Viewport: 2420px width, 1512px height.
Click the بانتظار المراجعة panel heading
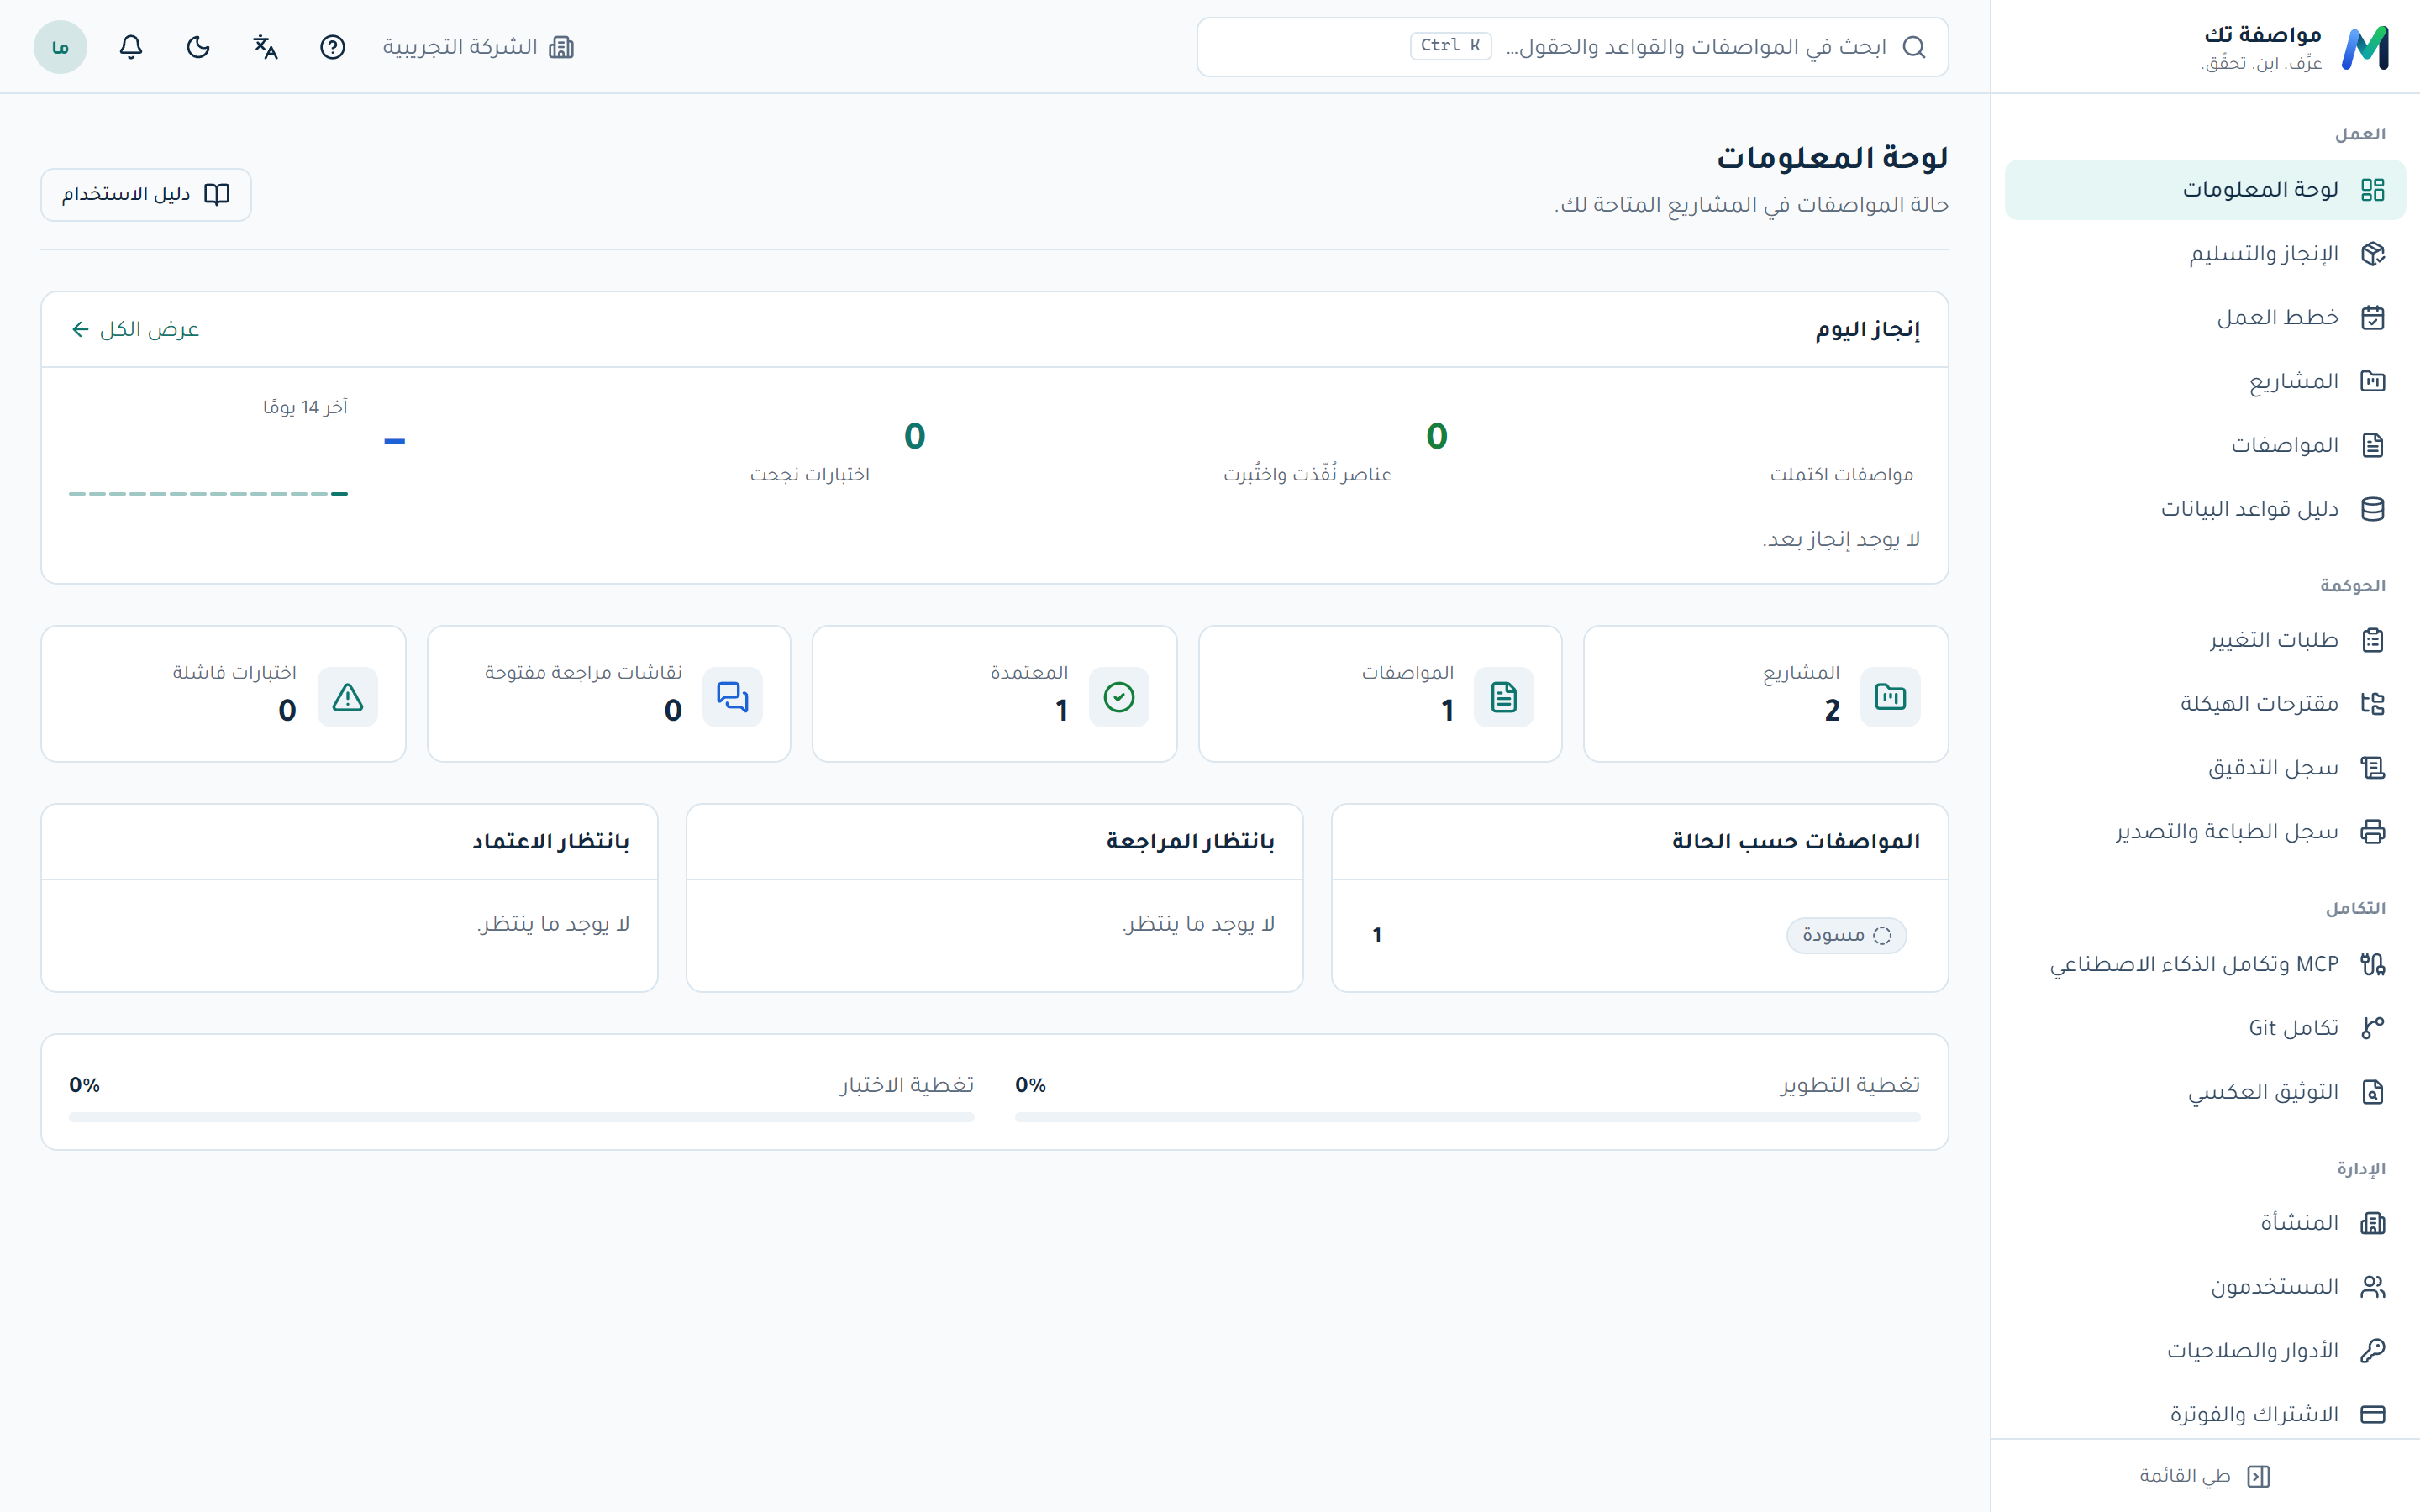pos(1190,841)
